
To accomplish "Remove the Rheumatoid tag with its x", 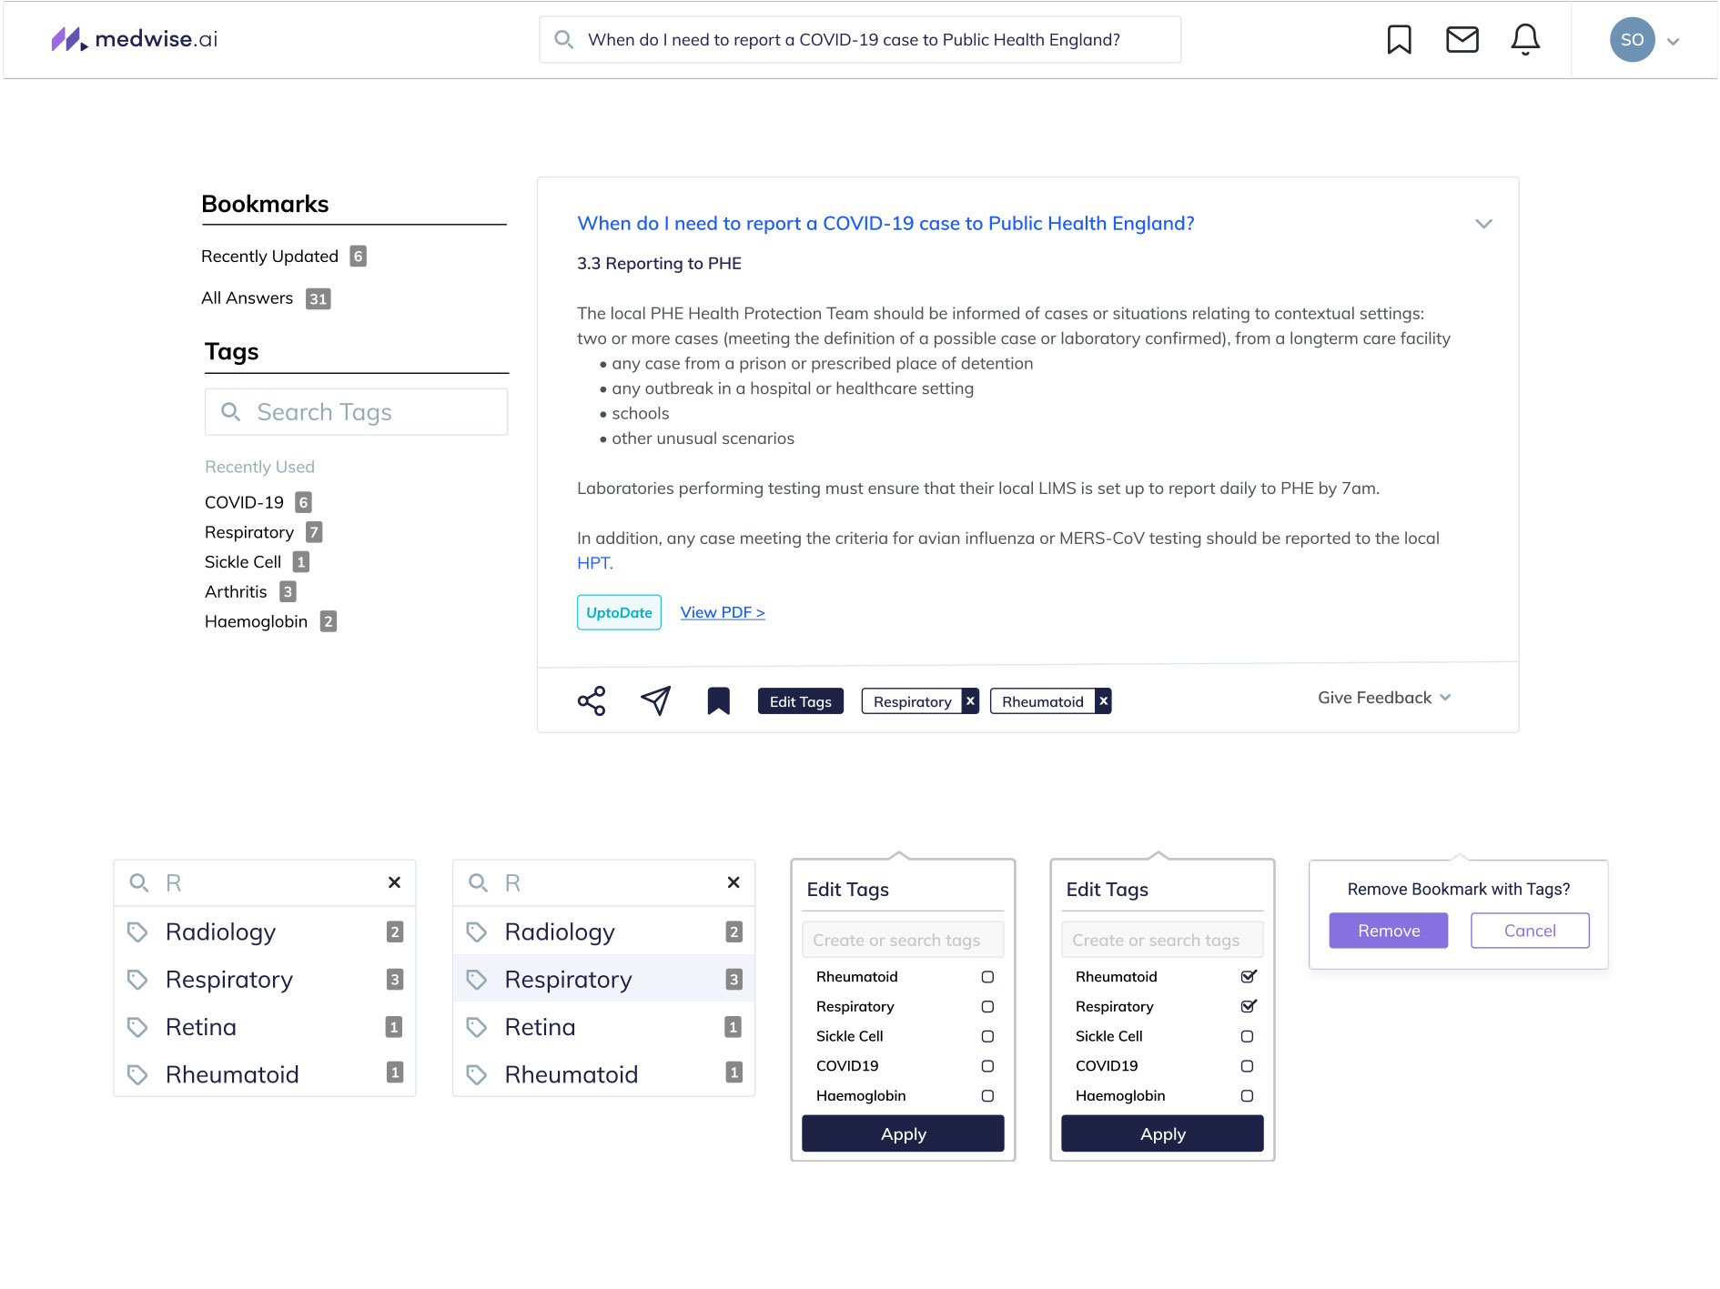I will pyautogui.click(x=1103, y=701).
